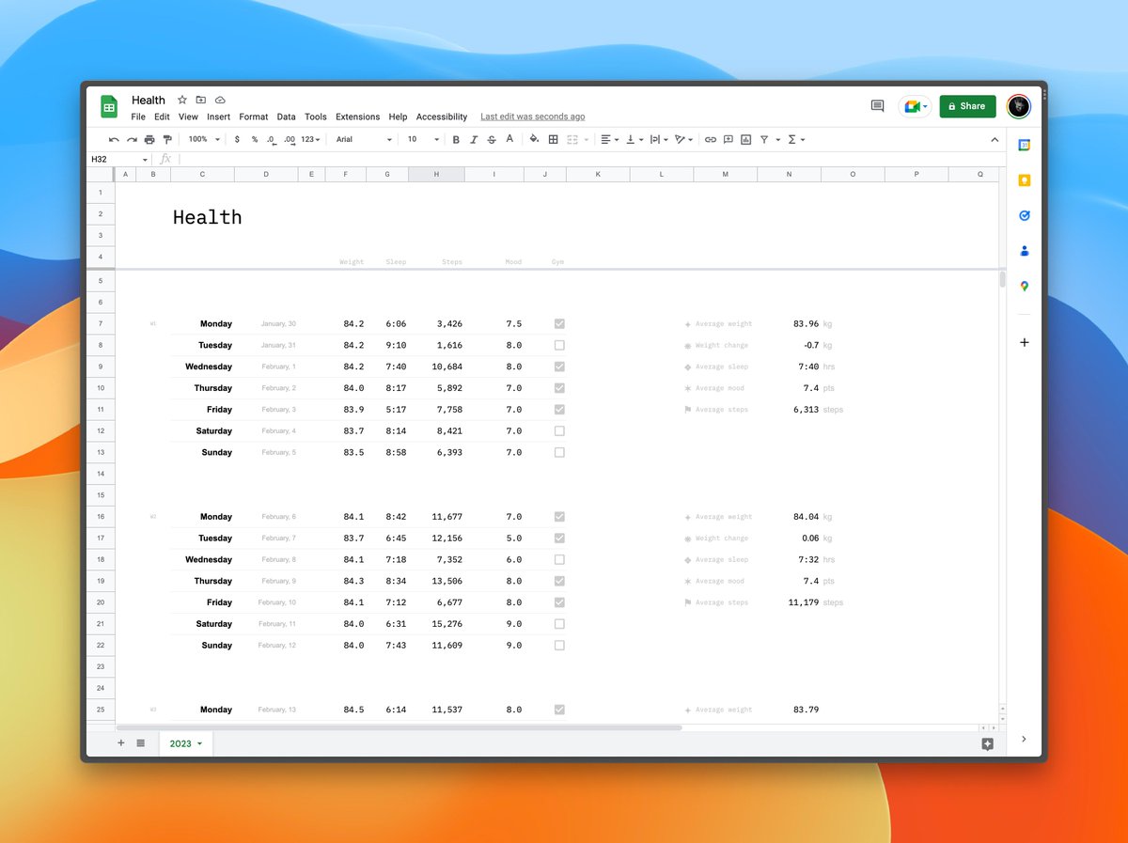Check Gym checkbox for Sunday February 5

pyautogui.click(x=559, y=452)
